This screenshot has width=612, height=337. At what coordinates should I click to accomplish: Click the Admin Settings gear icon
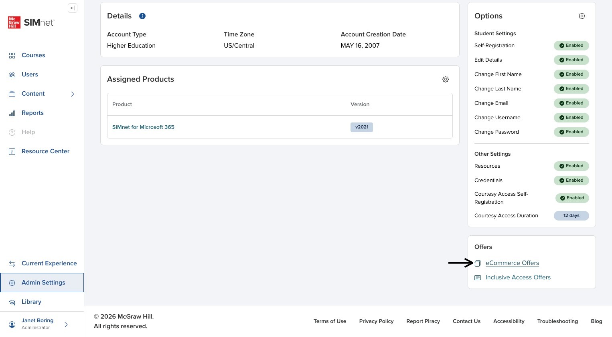coord(12,283)
